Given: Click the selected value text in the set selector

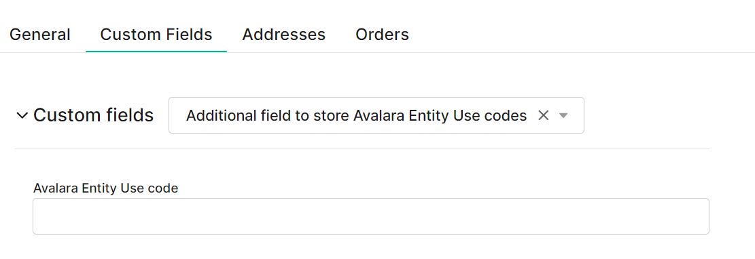Looking at the screenshot, I should point(356,115).
